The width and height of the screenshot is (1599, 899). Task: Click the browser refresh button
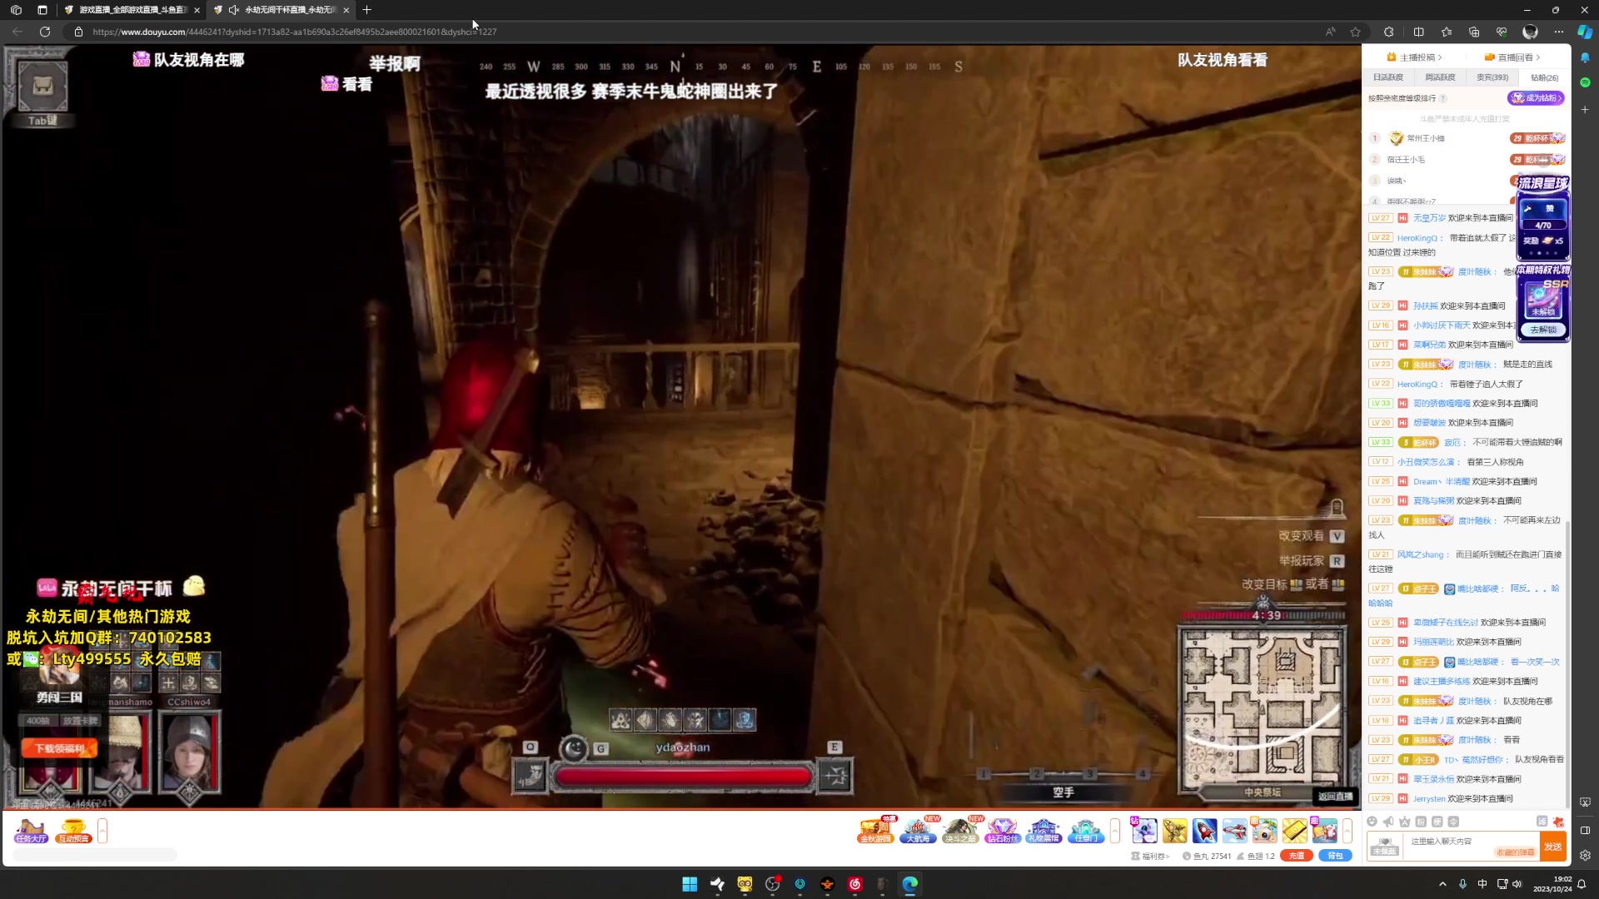[45, 32]
